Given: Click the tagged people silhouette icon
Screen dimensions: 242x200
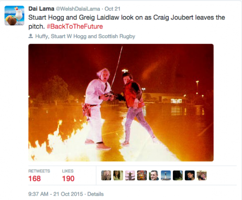Looking at the screenshot, I should tap(31, 36).
